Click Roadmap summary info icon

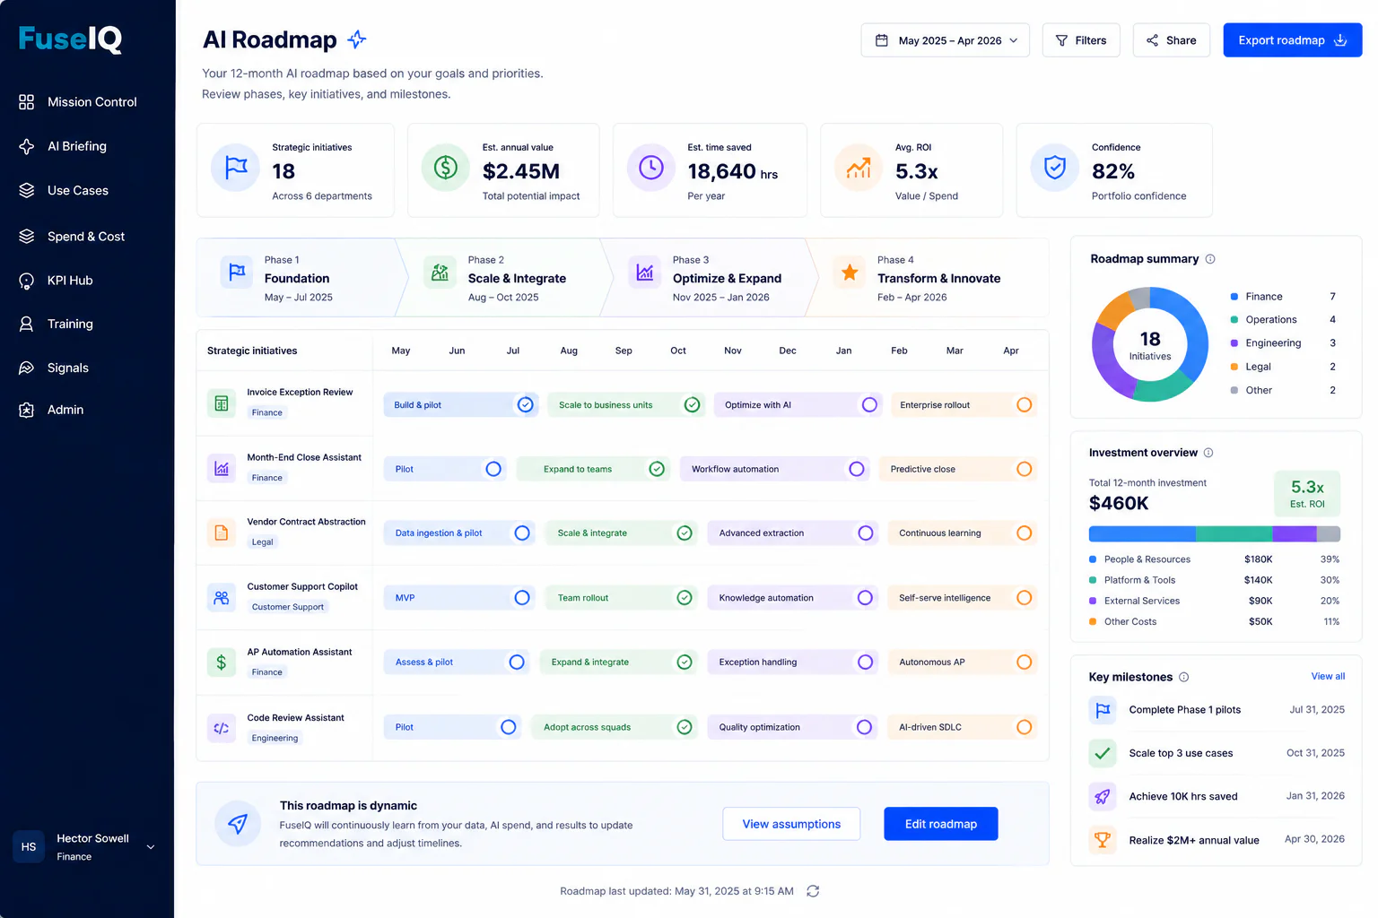tap(1210, 259)
